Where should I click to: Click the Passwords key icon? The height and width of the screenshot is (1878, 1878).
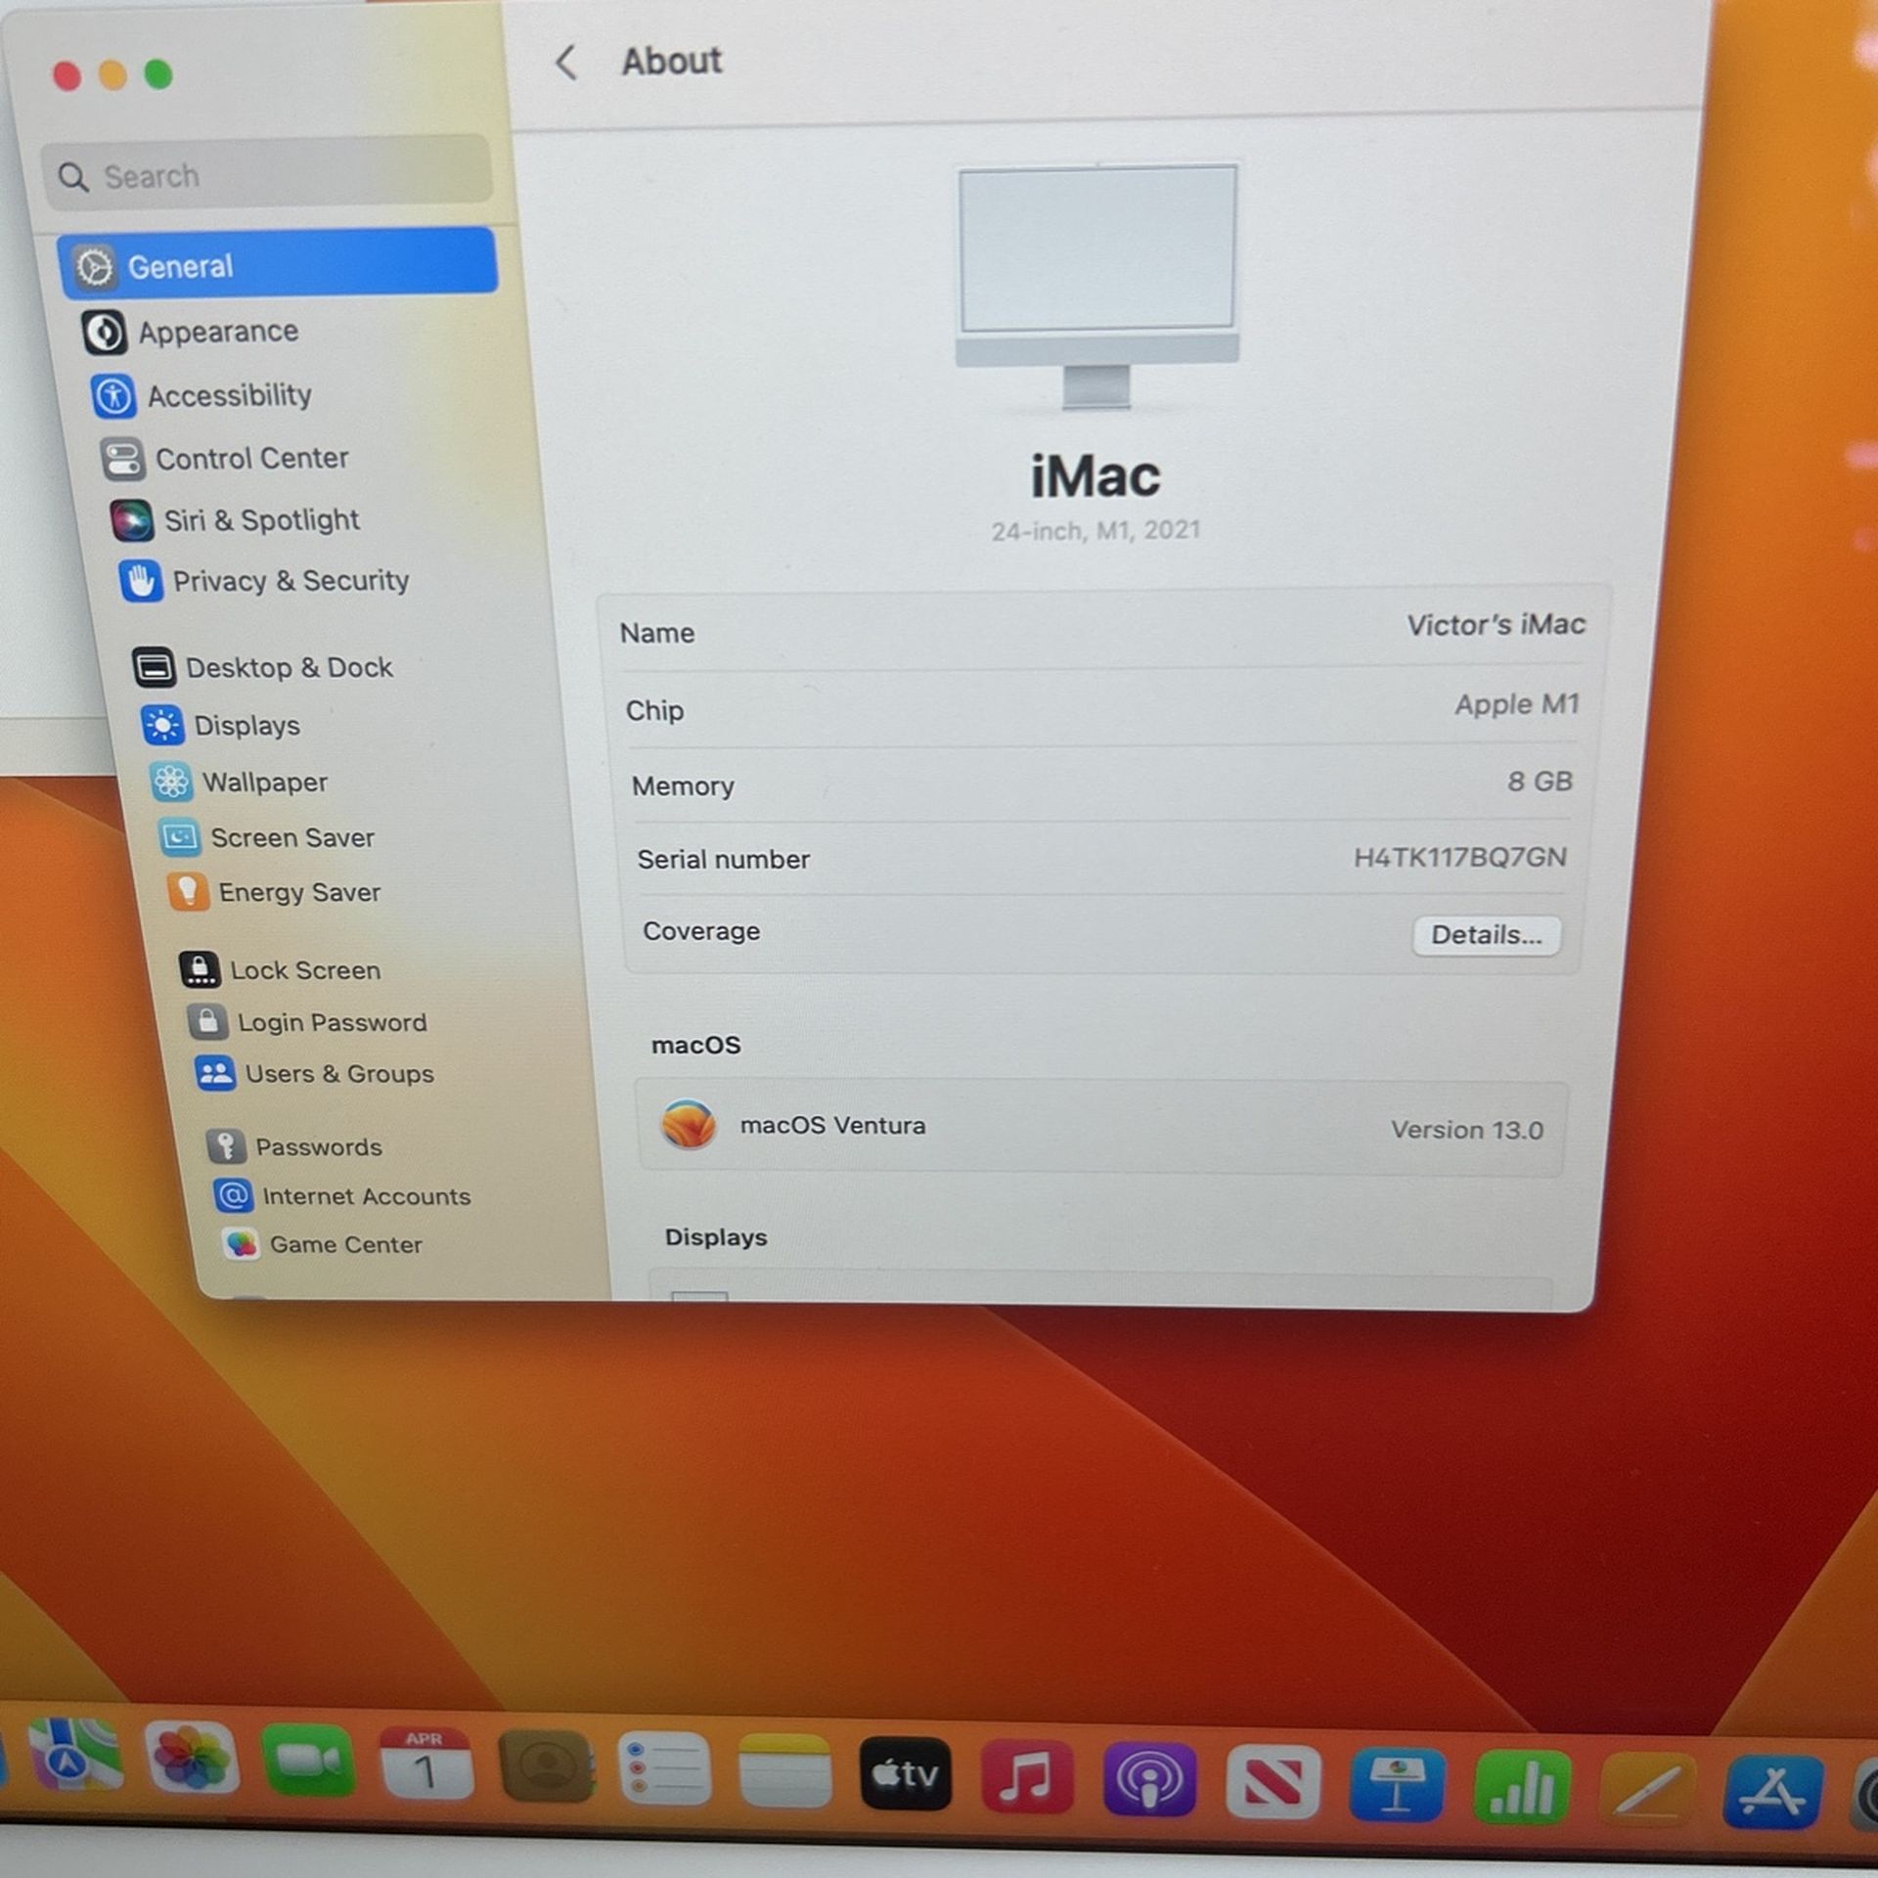pyautogui.click(x=226, y=1145)
